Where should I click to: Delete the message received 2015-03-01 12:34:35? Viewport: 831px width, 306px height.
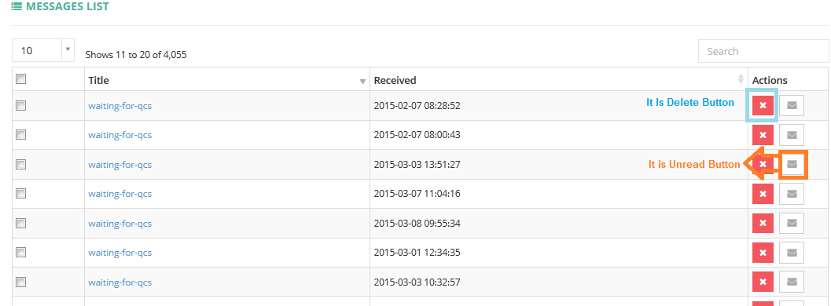click(x=763, y=253)
